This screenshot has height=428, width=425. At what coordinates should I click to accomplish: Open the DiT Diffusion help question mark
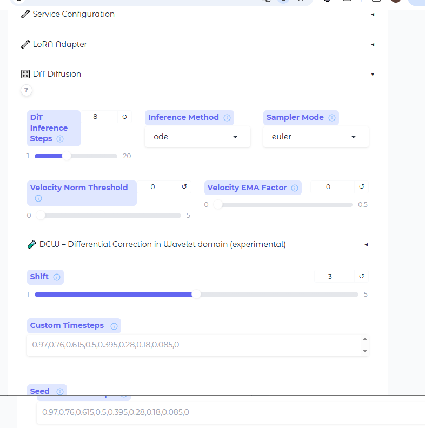coord(26,90)
